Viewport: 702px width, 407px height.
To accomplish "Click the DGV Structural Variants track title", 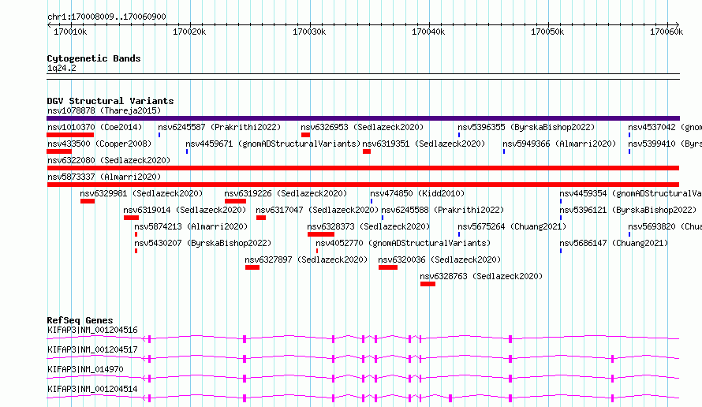I will click(x=110, y=101).
